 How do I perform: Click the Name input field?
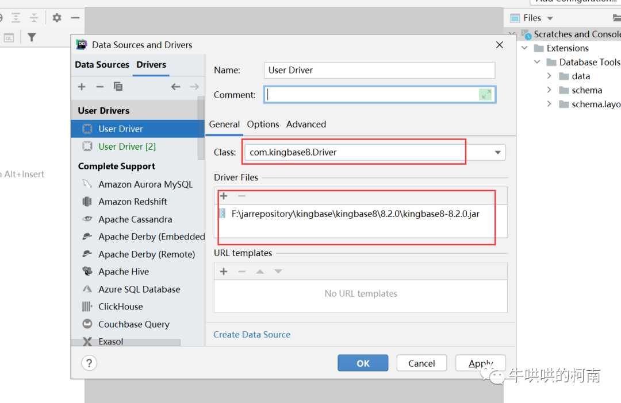pos(379,70)
